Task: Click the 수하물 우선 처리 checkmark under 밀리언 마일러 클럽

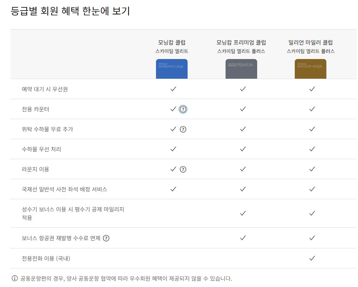Action: coord(311,149)
